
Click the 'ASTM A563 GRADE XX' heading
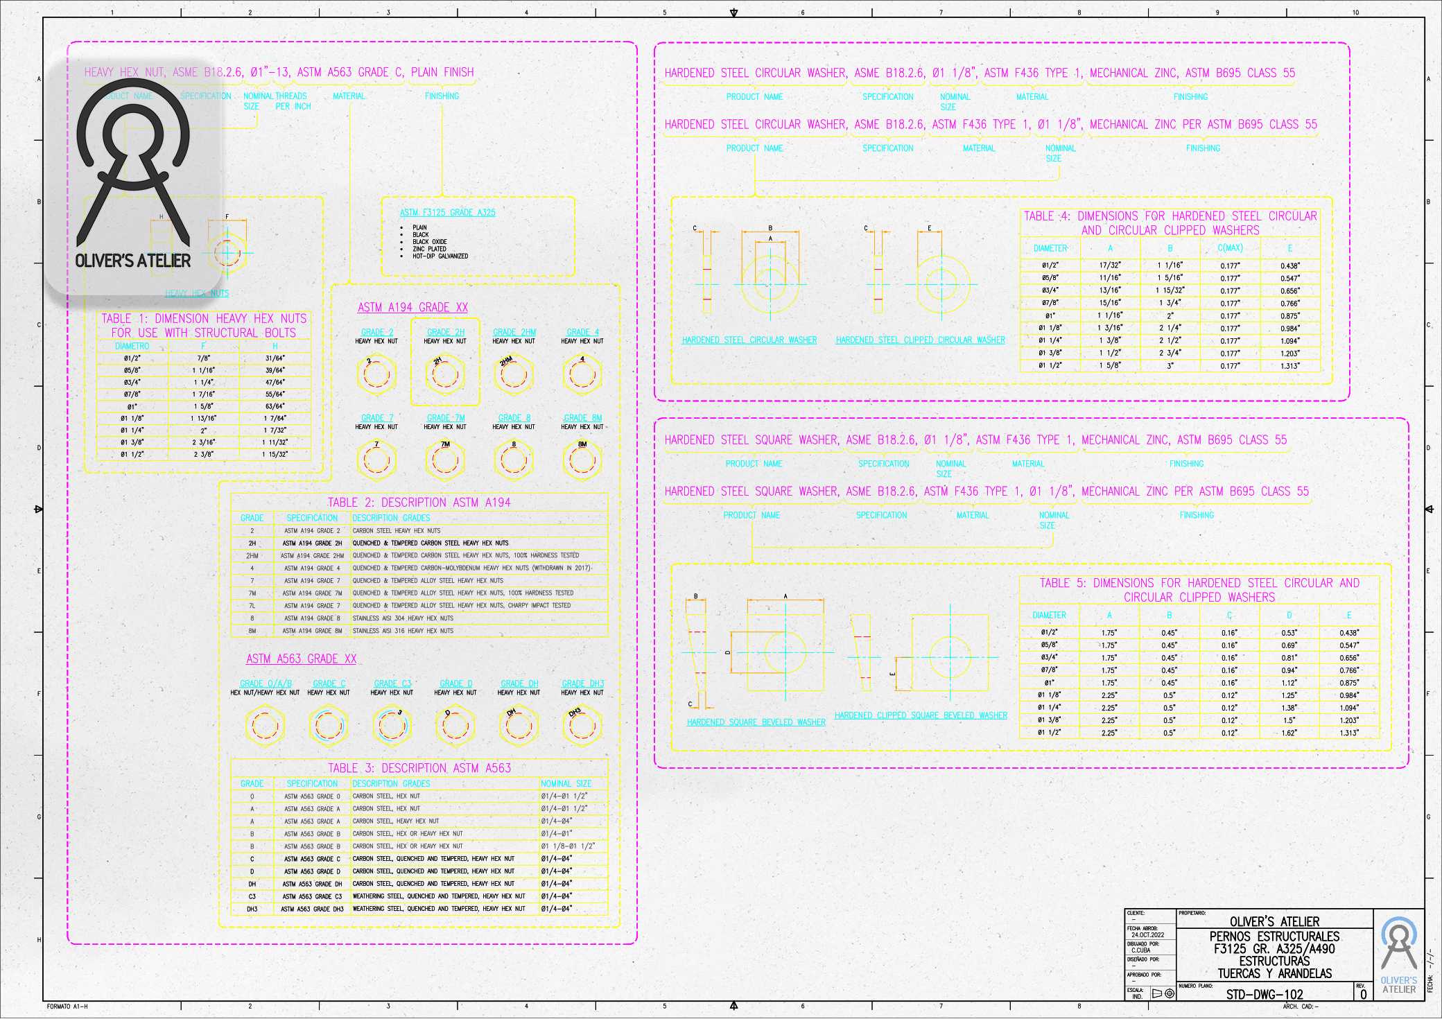(x=302, y=659)
